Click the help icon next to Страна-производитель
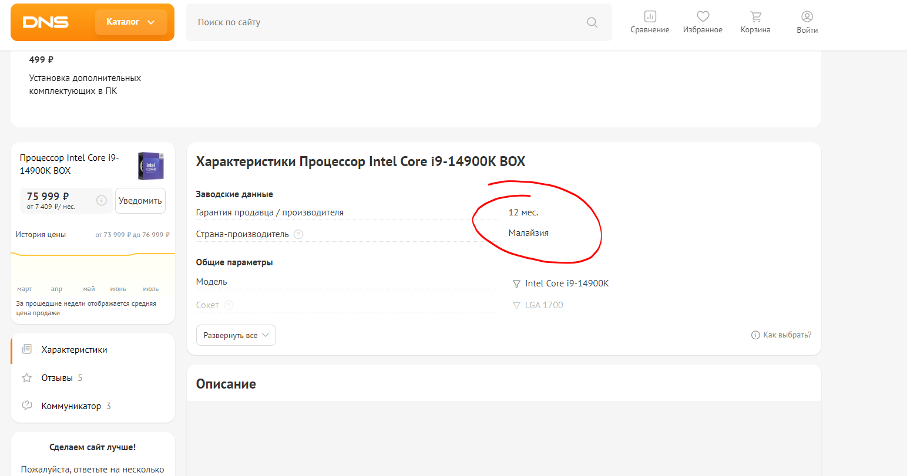This screenshot has height=476, width=907. (298, 234)
